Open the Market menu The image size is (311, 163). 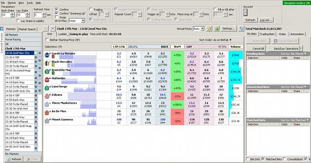[11, 3]
